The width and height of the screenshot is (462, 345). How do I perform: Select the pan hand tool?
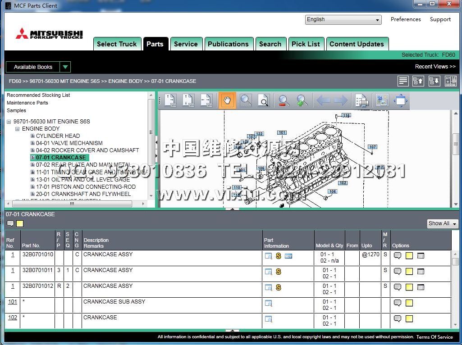(227, 100)
